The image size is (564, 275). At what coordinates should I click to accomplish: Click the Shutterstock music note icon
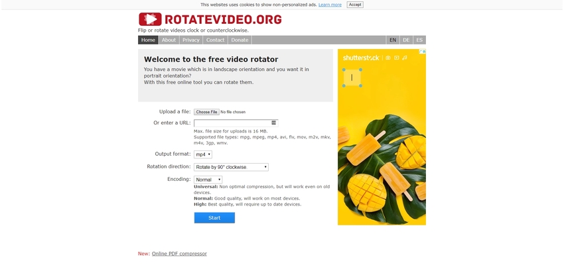pyautogui.click(x=405, y=58)
